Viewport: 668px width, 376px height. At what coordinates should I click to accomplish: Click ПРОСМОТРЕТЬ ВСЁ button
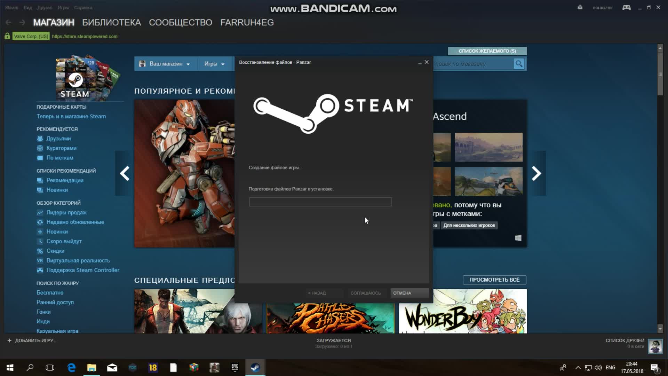click(x=494, y=280)
